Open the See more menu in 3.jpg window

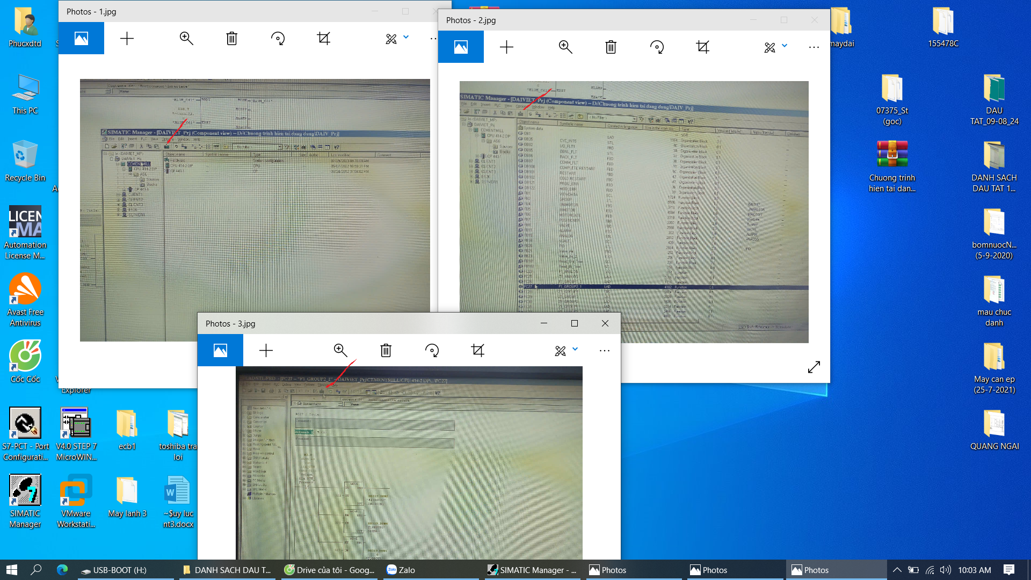click(604, 351)
